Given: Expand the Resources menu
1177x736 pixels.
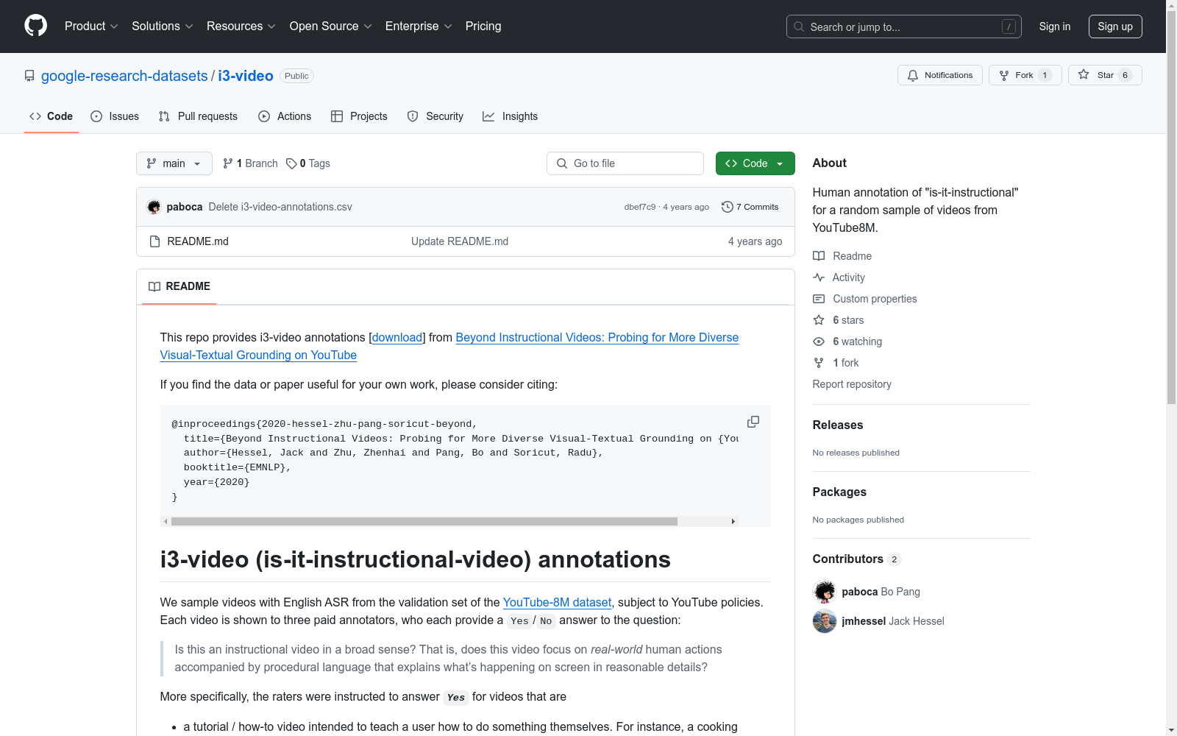Looking at the screenshot, I should (x=241, y=26).
